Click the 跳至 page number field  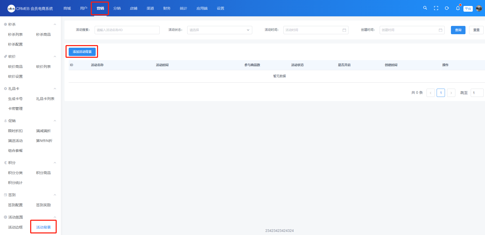(477, 93)
